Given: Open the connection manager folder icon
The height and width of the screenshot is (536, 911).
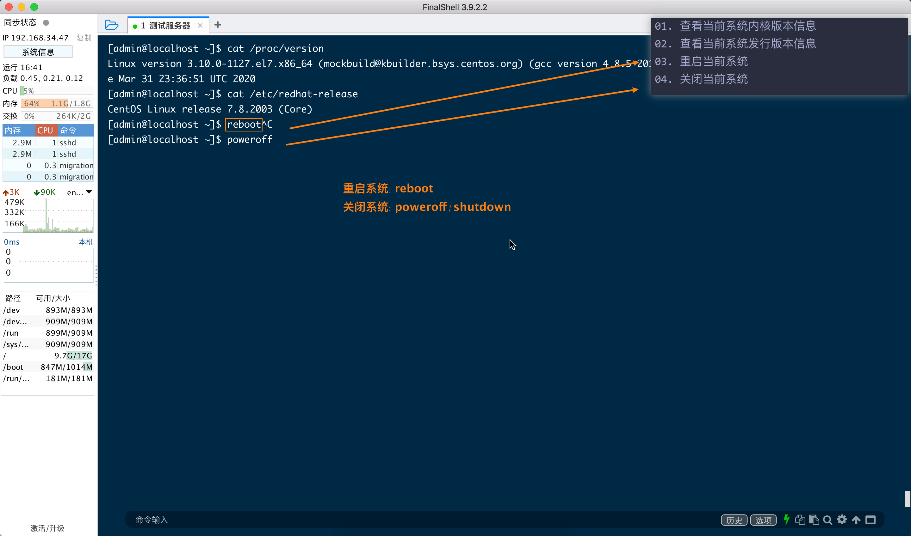Looking at the screenshot, I should (x=111, y=25).
